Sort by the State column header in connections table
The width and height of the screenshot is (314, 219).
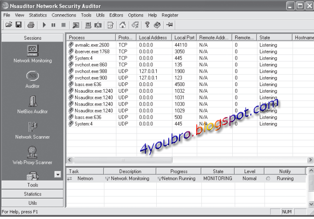point(275,37)
